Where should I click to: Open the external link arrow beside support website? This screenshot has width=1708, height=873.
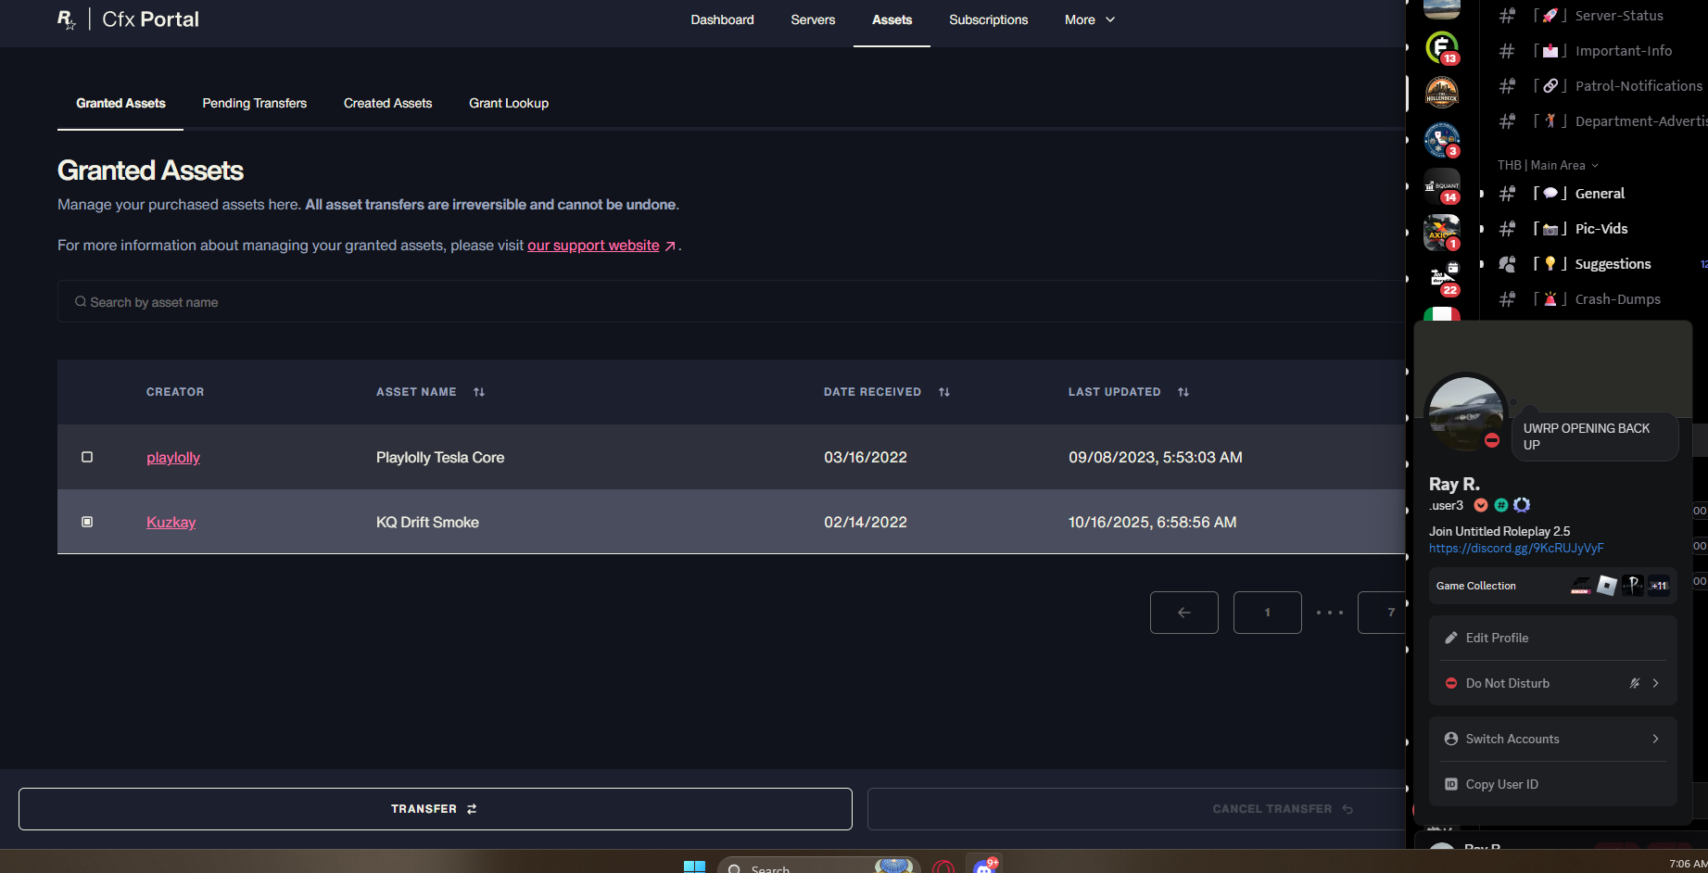pos(670,247)
